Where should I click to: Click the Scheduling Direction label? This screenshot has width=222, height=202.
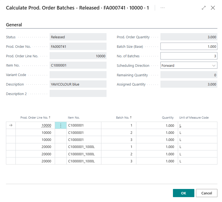[133, 65]
